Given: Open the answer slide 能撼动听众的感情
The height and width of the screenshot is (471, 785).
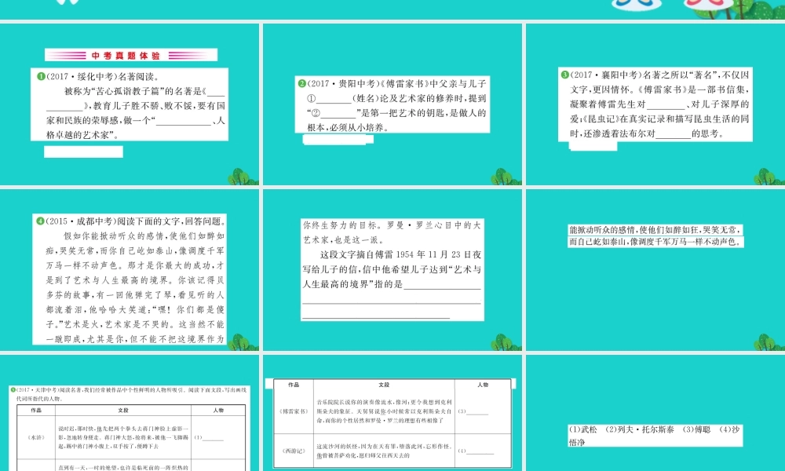Looking at the screenshot, I should 655,270.
